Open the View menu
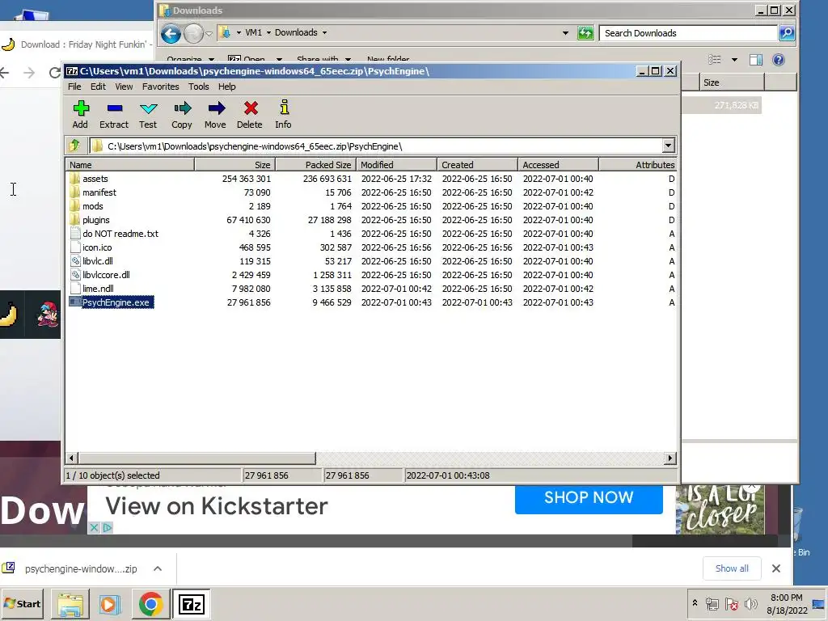 click(x=124, y=87)
